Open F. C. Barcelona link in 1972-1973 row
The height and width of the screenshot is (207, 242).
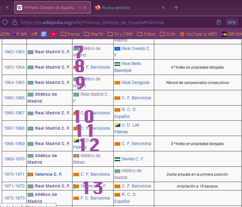coord(95,198)
